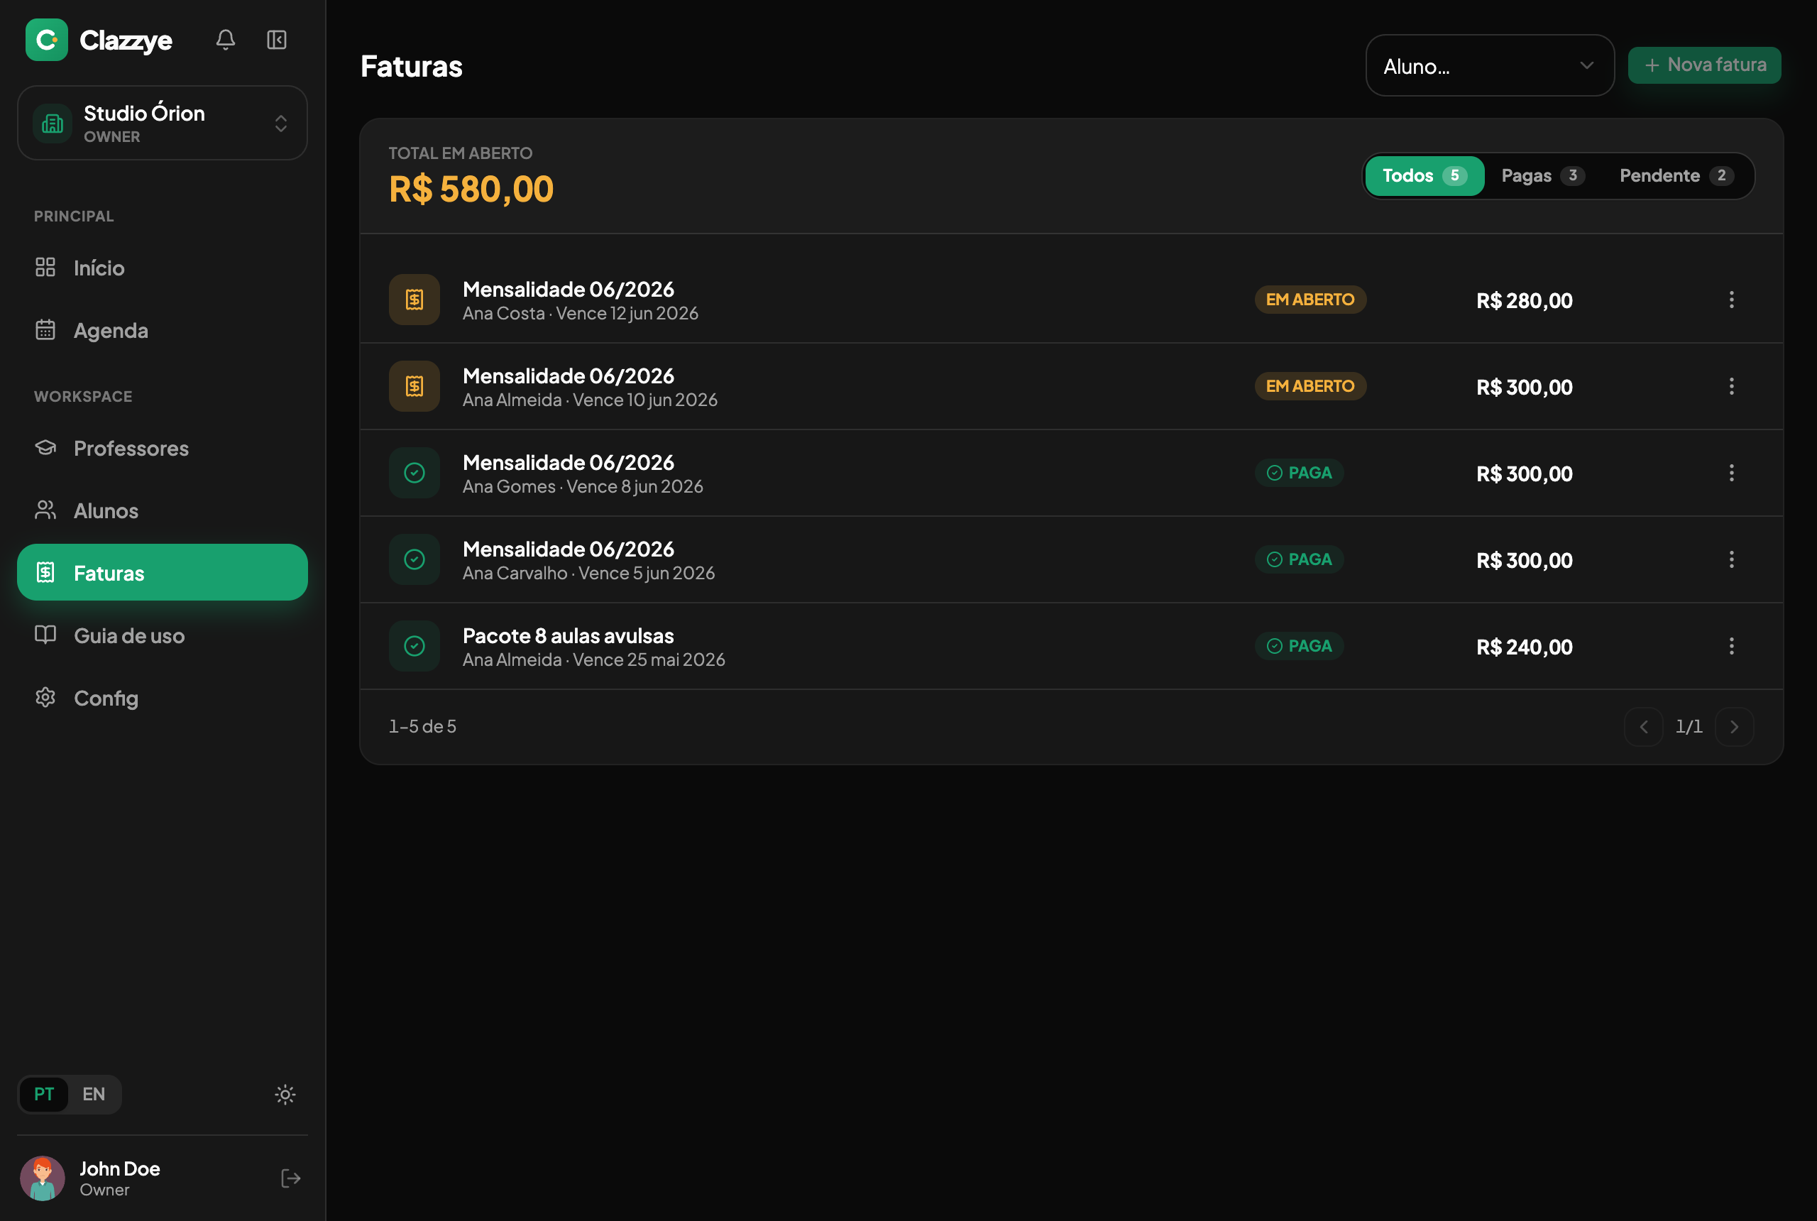This screenshot has width=1817, height=1221.
Task: Open Professores in the sidebar
Action: (x=162, y=448)
